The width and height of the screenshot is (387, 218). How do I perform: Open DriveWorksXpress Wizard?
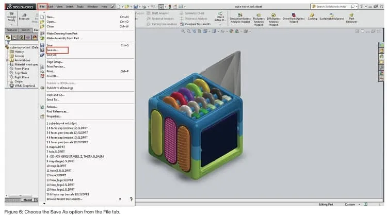pos(294,19)
